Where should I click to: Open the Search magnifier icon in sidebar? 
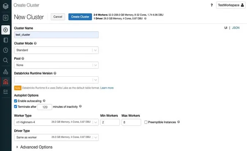[x=5, y=60]
